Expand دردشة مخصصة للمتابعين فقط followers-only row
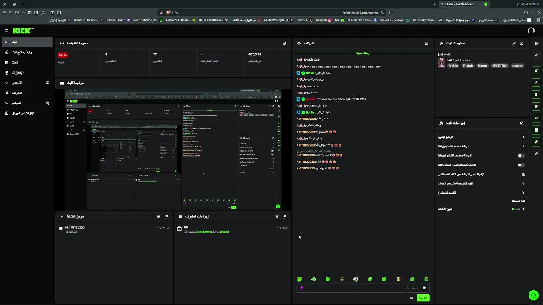The image size is (543, 305). click(481, 146)
